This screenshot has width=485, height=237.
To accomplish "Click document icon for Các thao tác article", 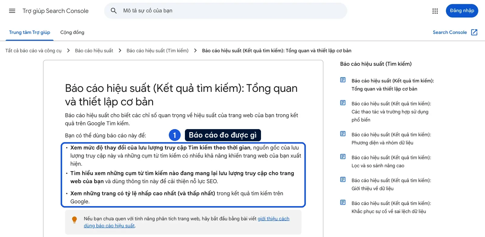I will [343, 103].
